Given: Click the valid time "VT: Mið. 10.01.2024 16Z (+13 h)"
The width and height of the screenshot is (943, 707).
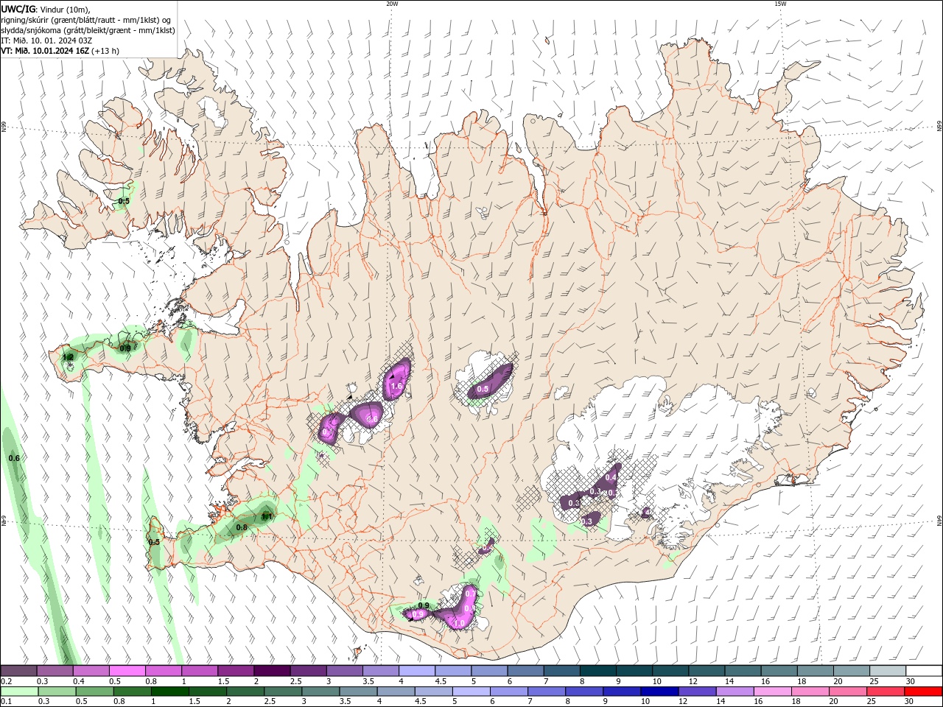Looking at the screenshot, I should click(x=60, y=51).
